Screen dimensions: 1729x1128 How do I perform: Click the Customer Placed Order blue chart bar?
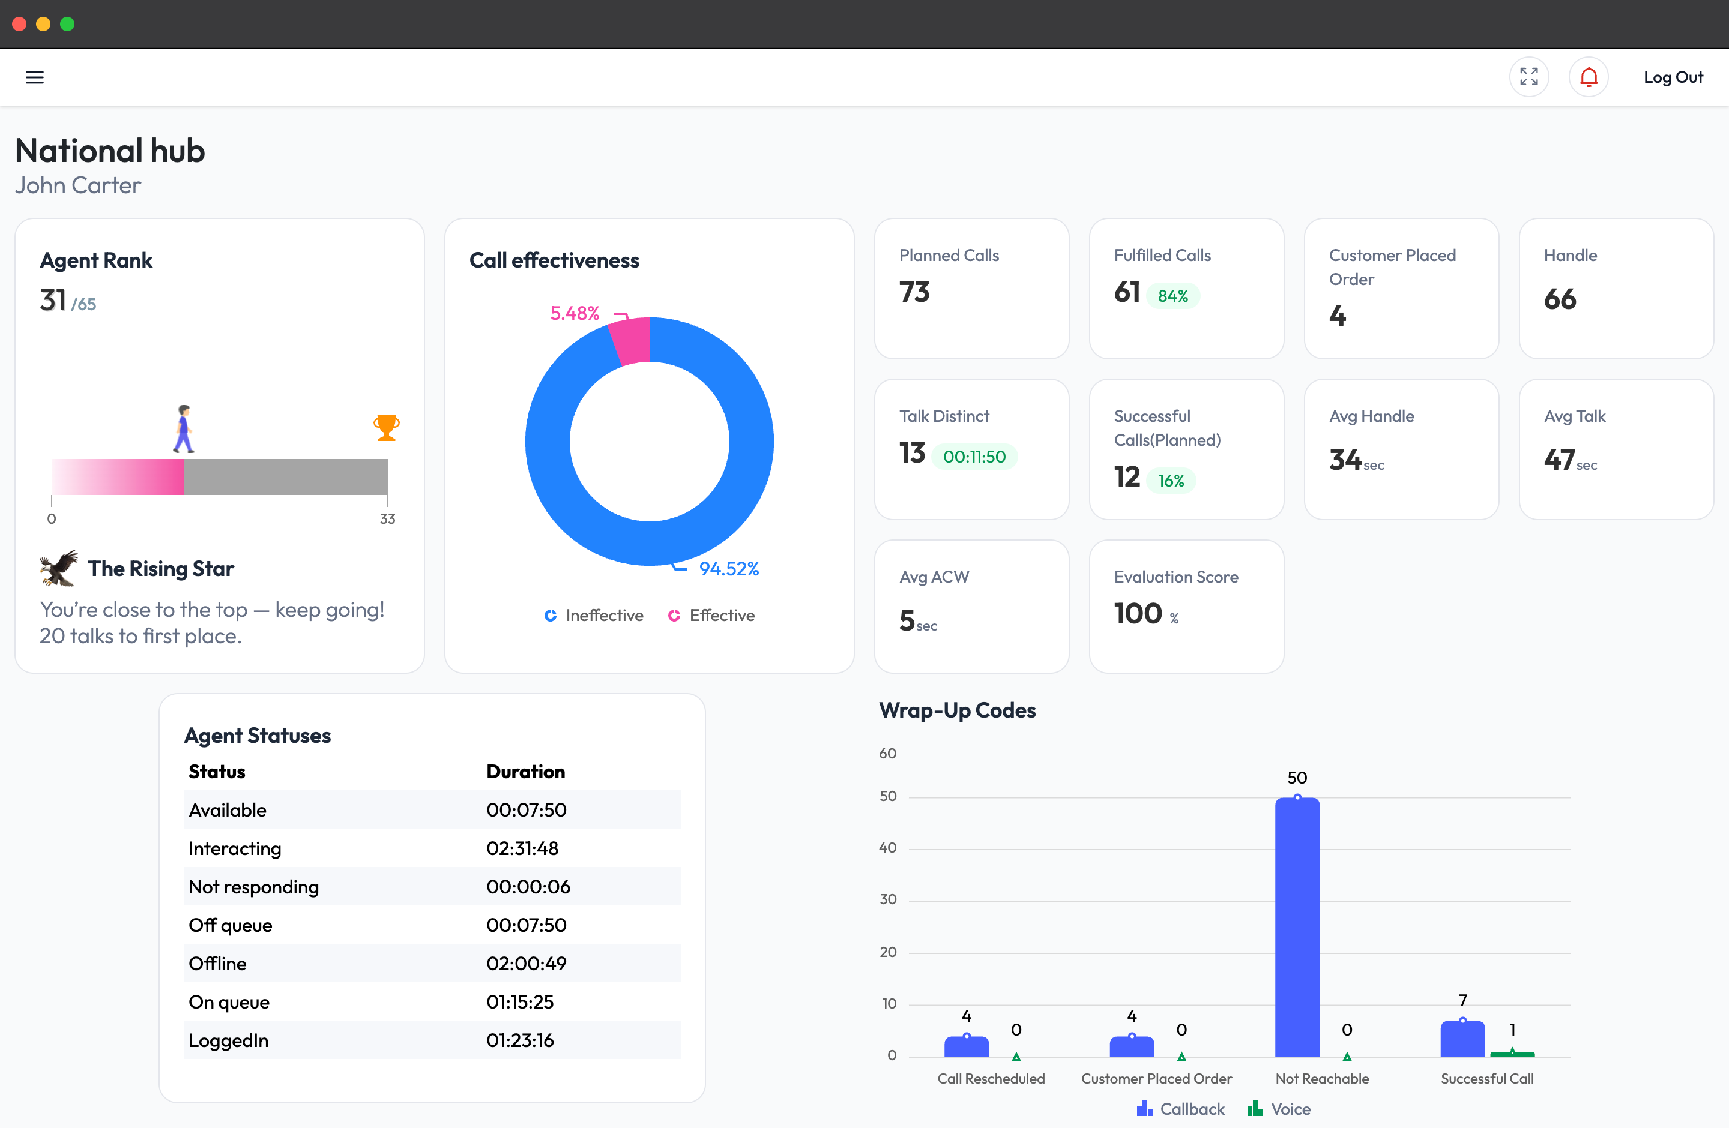click(x=1132, y=1047)
